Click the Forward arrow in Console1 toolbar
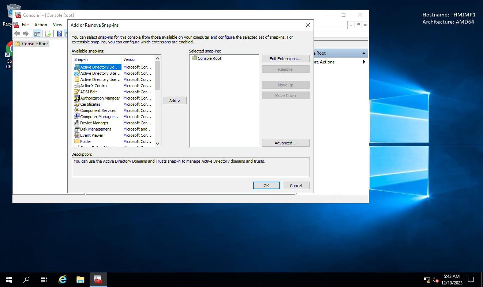This screenshot has width=483, height=287. (26, 34)
